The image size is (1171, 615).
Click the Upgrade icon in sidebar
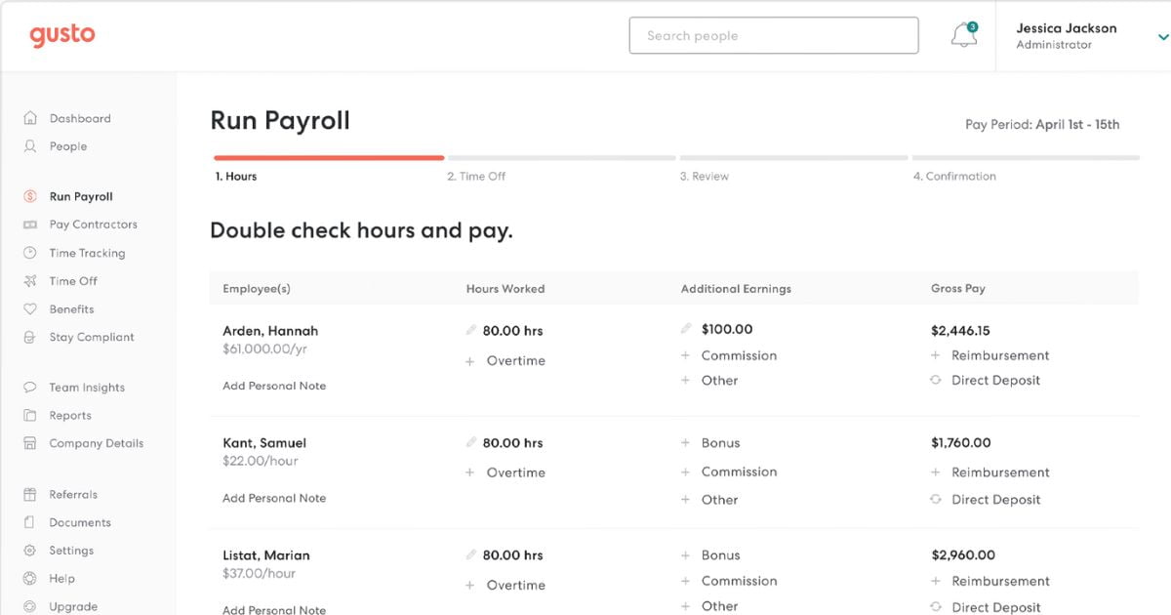click(x=30, y=606)
